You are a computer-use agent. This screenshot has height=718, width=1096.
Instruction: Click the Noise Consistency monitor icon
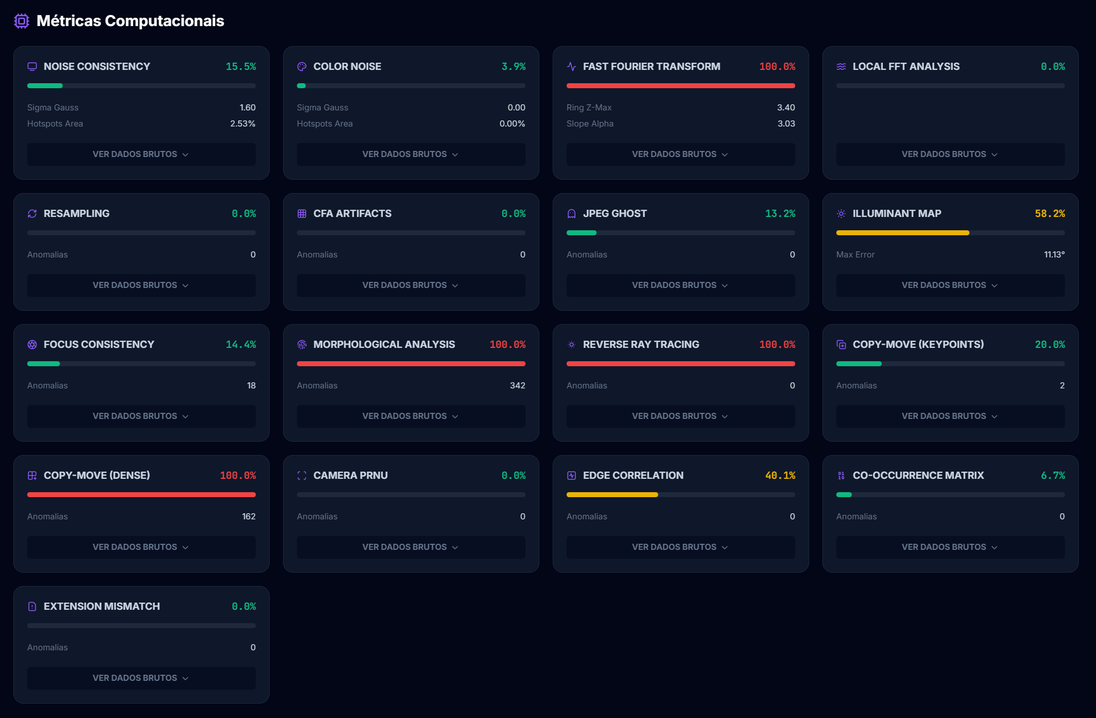click(32, 67)
